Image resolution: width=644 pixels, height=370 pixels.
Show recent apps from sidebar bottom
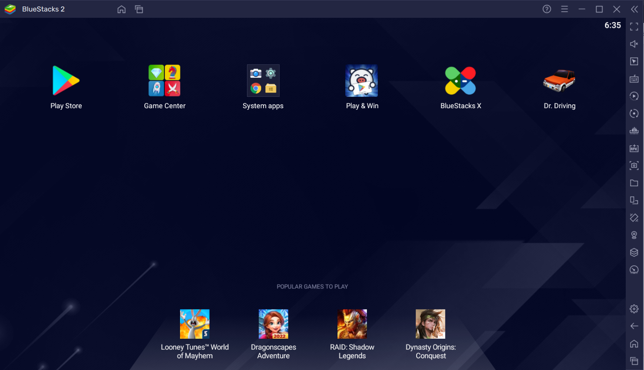pyautogui.click(x=634, y=361)
